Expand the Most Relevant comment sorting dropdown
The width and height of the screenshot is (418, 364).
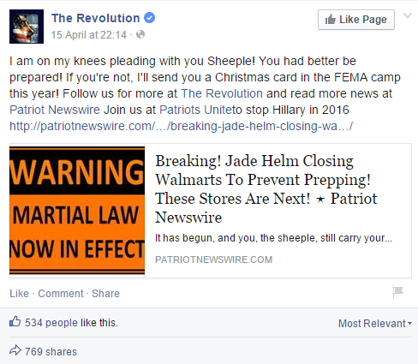[375, 324]
